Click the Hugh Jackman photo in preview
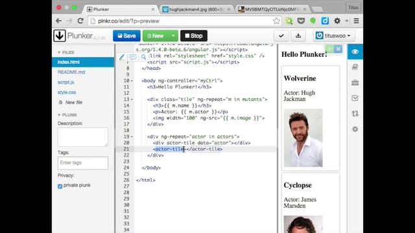The width and height of the screenshot is (415, 233). click(303, 138)
